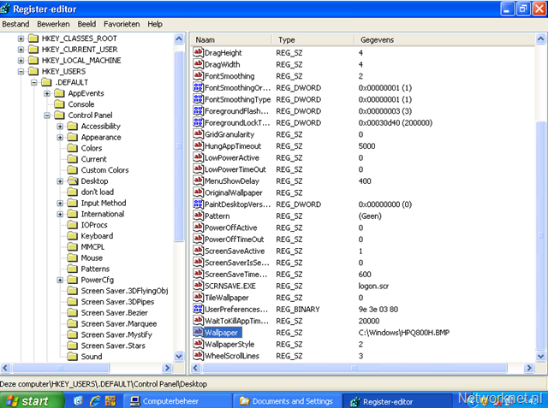Expand the HKEY_CLASSES_ROOT key
The height and width of the screenshot is (408, 548).
(21, 38)
